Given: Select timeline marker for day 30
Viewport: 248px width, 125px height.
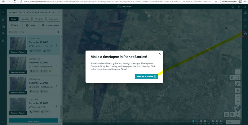Looking at the screenshot, I should (x=205, y=121).
